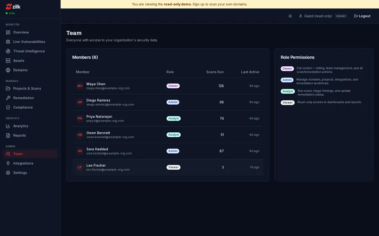The image size is (379, 236).
Task: Click the Live Vulnerabilities bug icon
Action: (x=8, y=42)
